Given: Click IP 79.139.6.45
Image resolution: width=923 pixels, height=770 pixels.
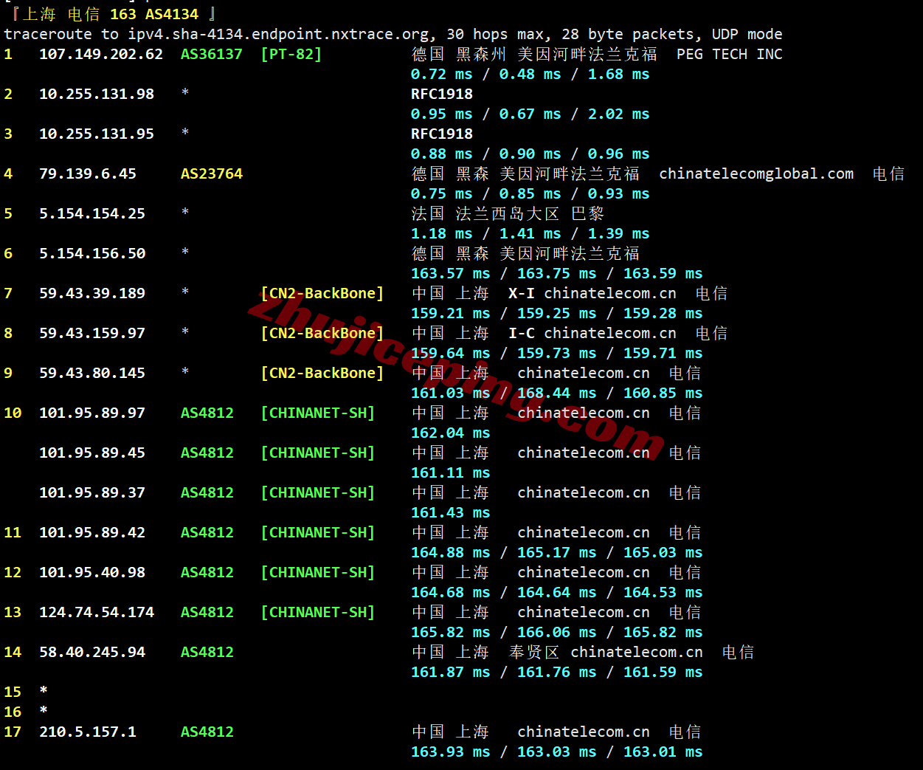Looking at the screenshot, I should point(88,173).
